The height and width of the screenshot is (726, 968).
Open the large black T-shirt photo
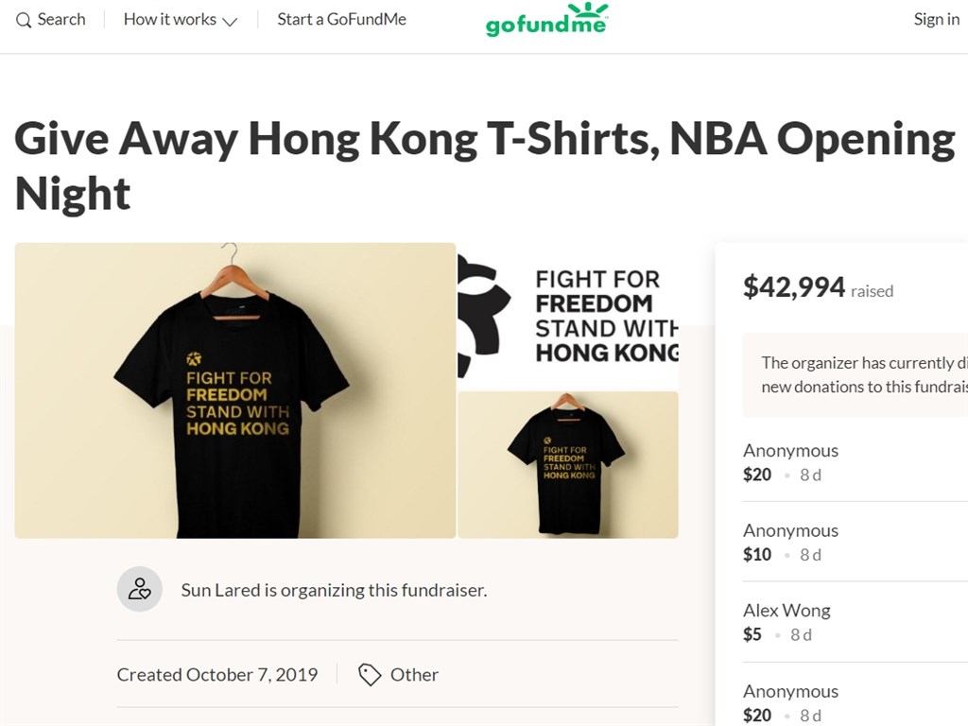235,390
